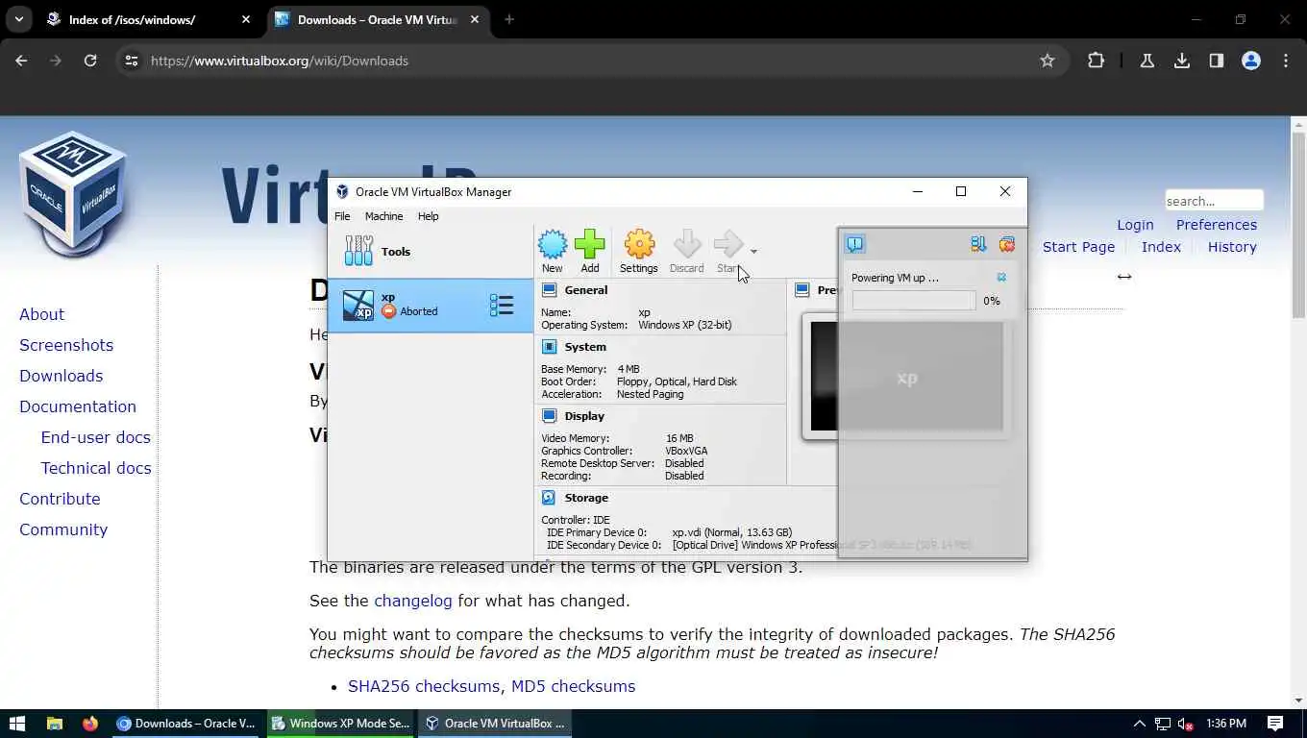Click the Preview section monitor icon
This screenshot has height=738, width=1307.
pos(802,290)
